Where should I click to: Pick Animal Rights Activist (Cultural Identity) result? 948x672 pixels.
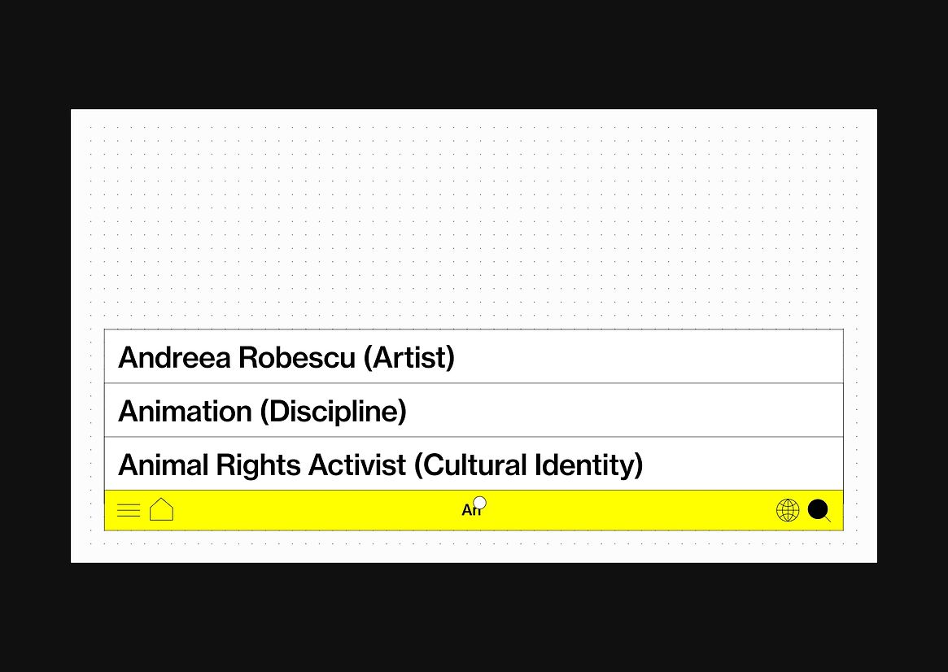pos(380,465)
